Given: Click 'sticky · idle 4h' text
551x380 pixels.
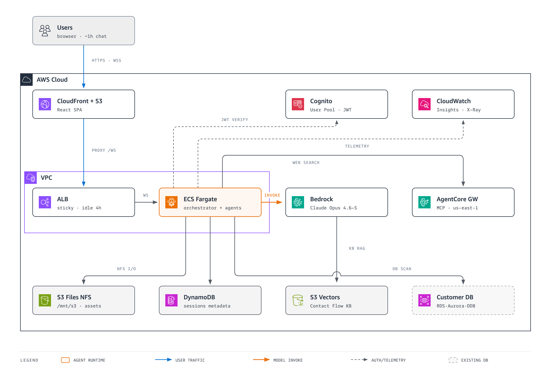Looking at the screenshot, I should pyautogui.click(x=79, y=208).
